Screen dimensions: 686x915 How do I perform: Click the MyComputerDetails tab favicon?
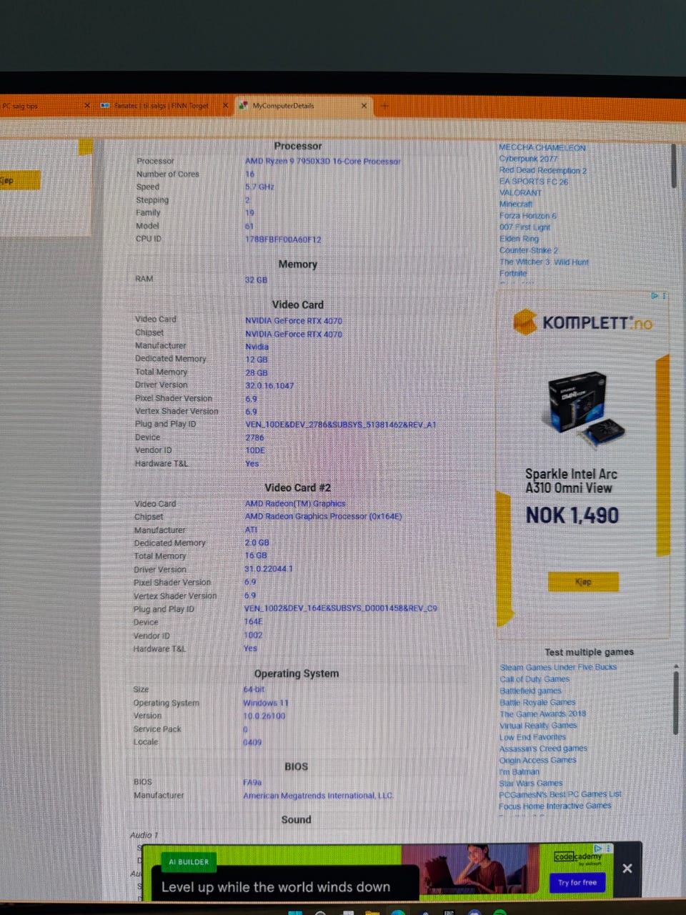[x=243, y=106]
